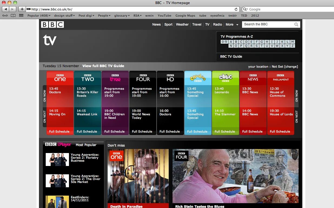Click 19:30 House of Lords listing
This screenshot has width=334, height=208.
pyautogui.click(x=281, y=112)
